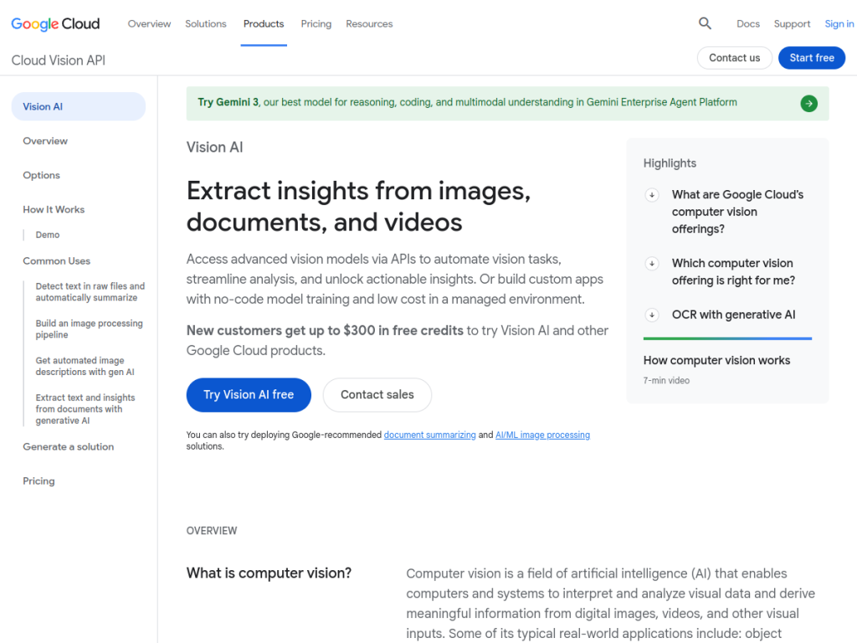Open the Resources top menu

369,24
